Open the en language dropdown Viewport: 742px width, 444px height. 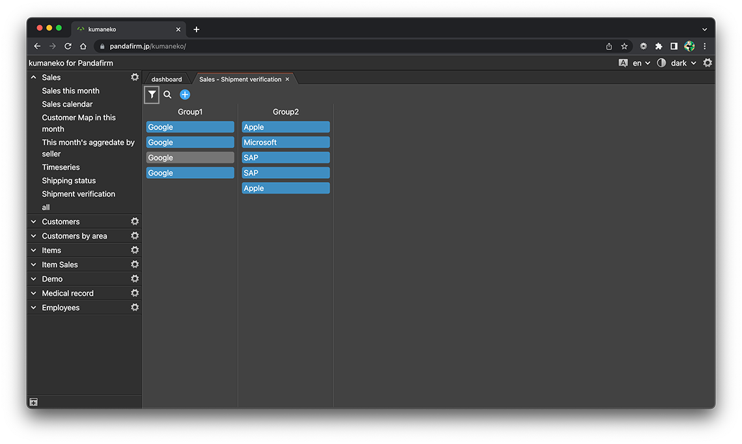click(640, 63)
